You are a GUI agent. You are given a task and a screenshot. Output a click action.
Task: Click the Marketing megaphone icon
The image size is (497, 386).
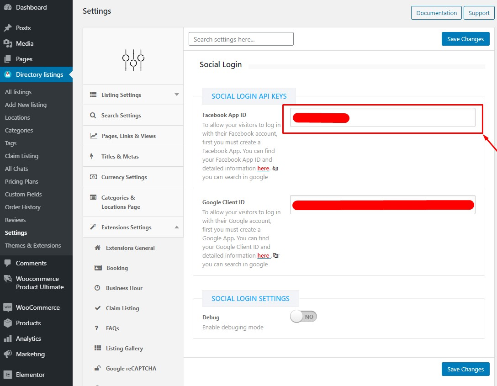[x=8, y=354]
